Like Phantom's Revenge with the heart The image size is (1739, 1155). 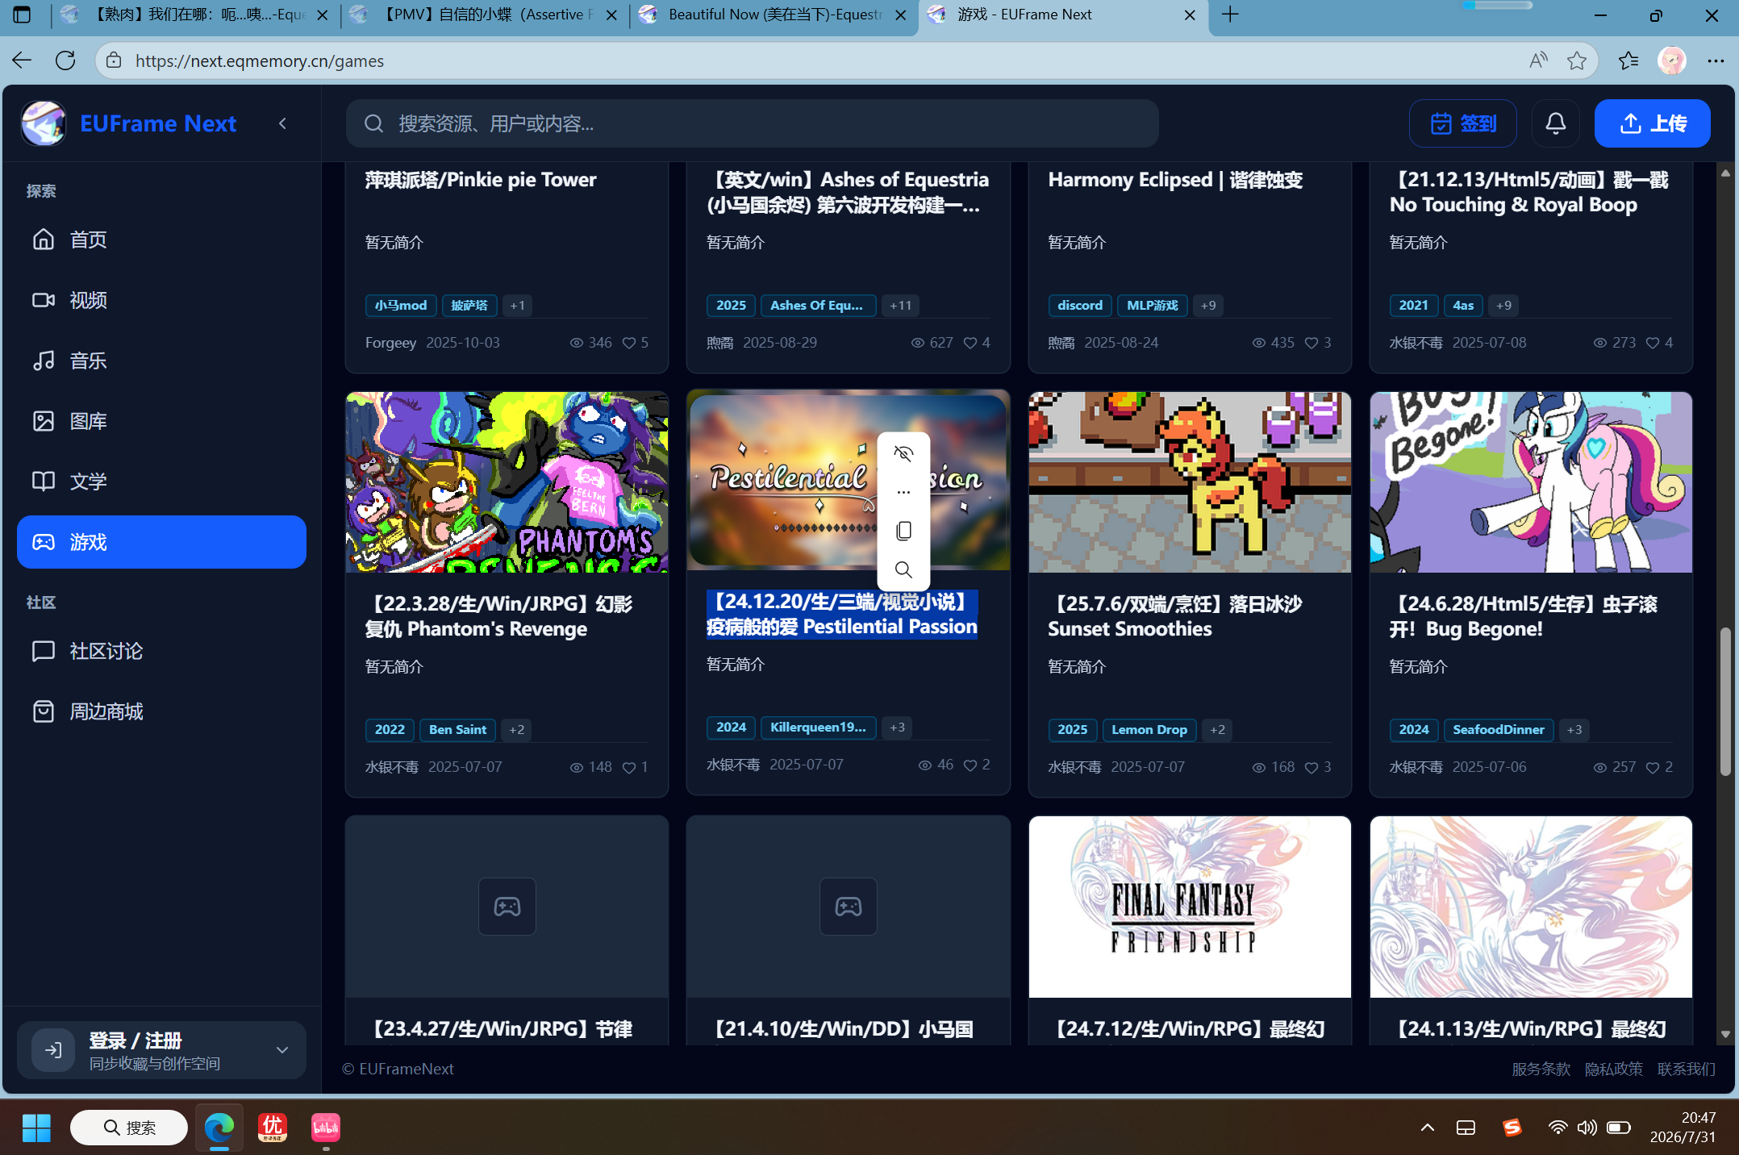pos(629,767)
